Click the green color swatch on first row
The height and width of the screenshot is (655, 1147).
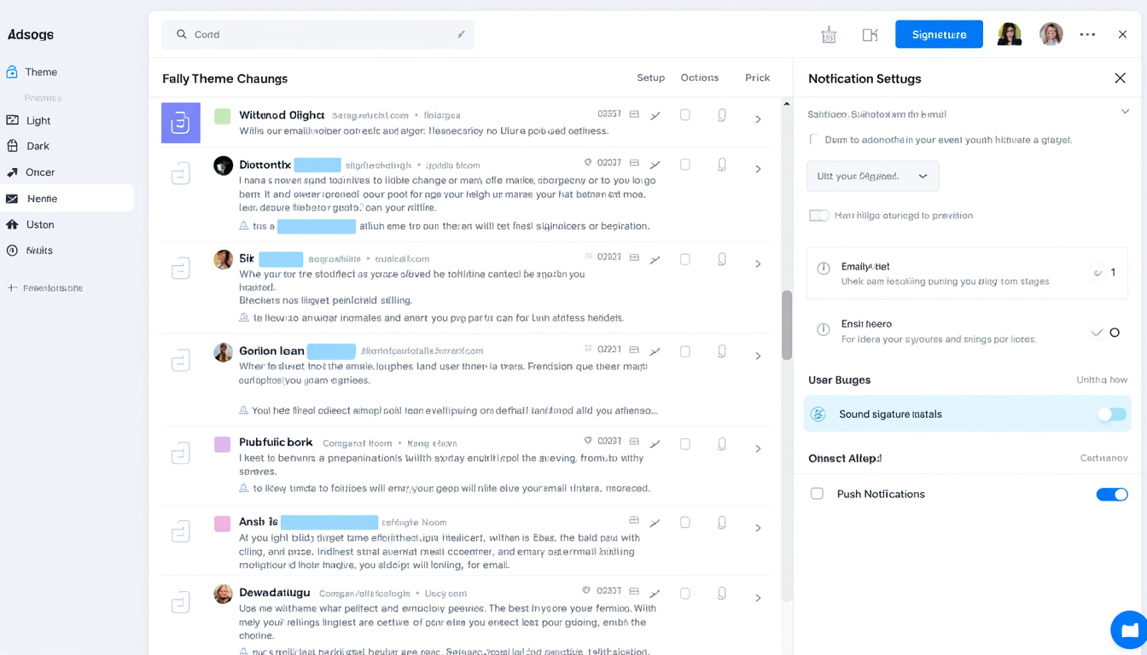(x=222, y=116)
